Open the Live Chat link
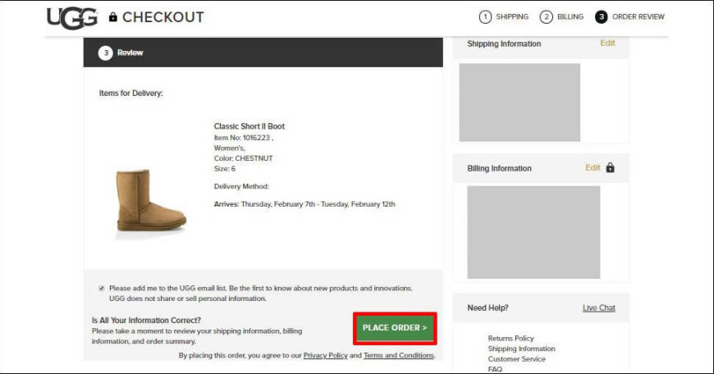Viewport: 714px width, 374px height. tap(599, 308)
